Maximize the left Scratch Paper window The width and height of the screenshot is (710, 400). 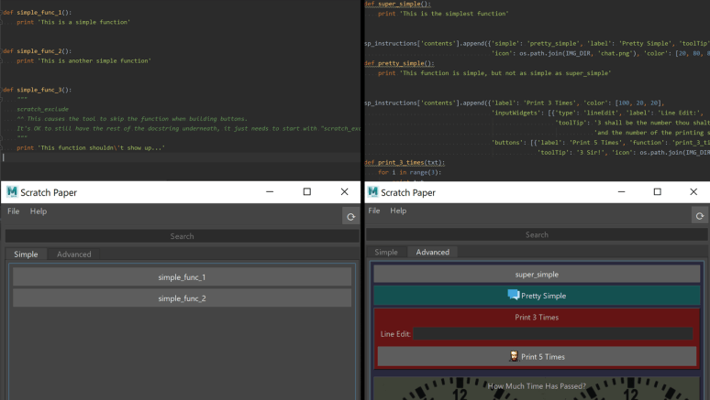306,192
